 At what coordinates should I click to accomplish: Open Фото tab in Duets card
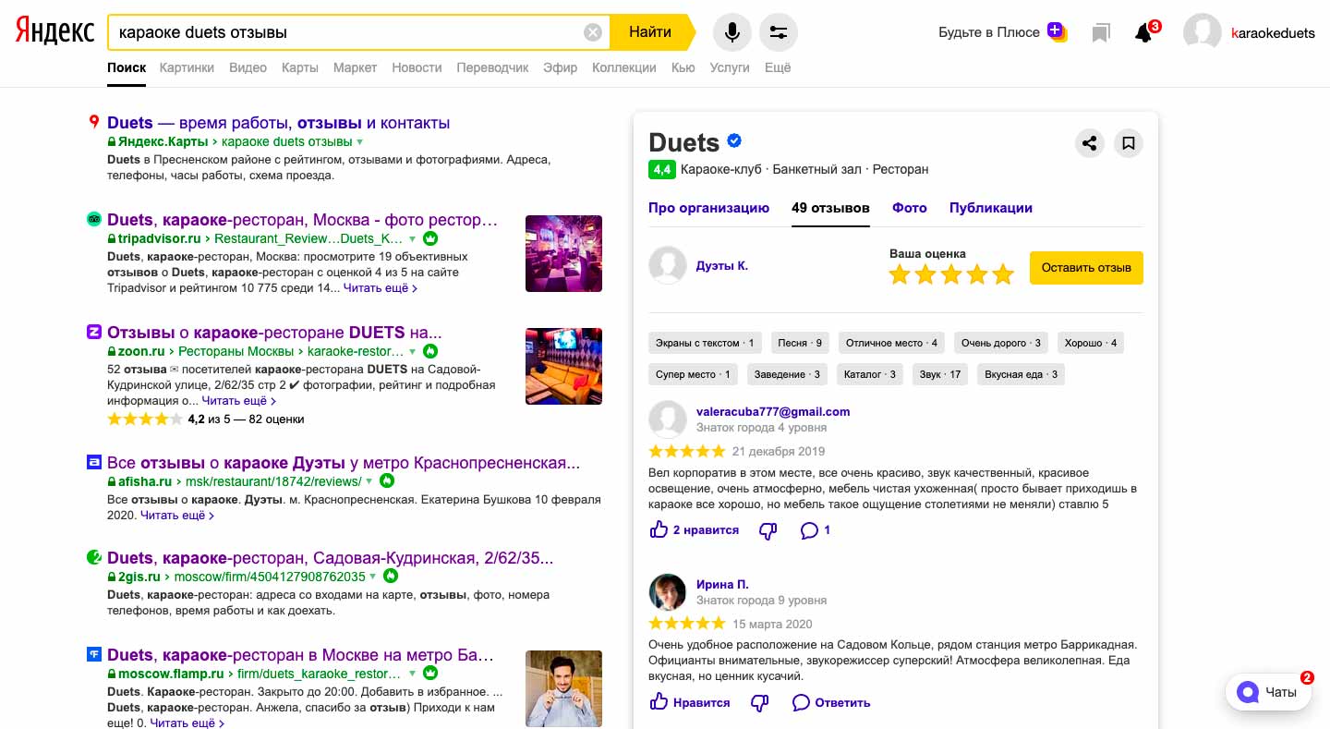click(910, 208)
